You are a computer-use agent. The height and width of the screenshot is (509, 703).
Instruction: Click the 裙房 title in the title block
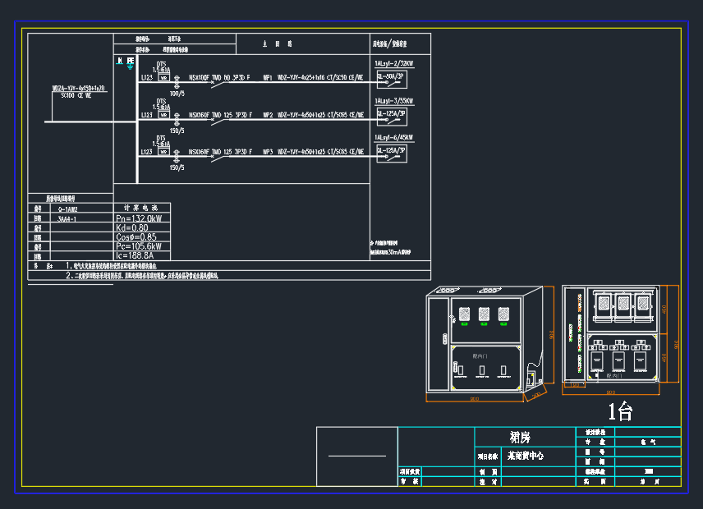520,437
